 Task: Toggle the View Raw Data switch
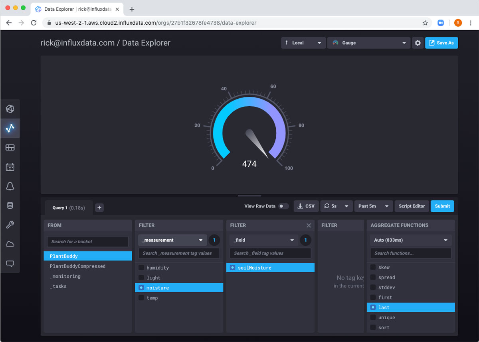pos(283,206)
